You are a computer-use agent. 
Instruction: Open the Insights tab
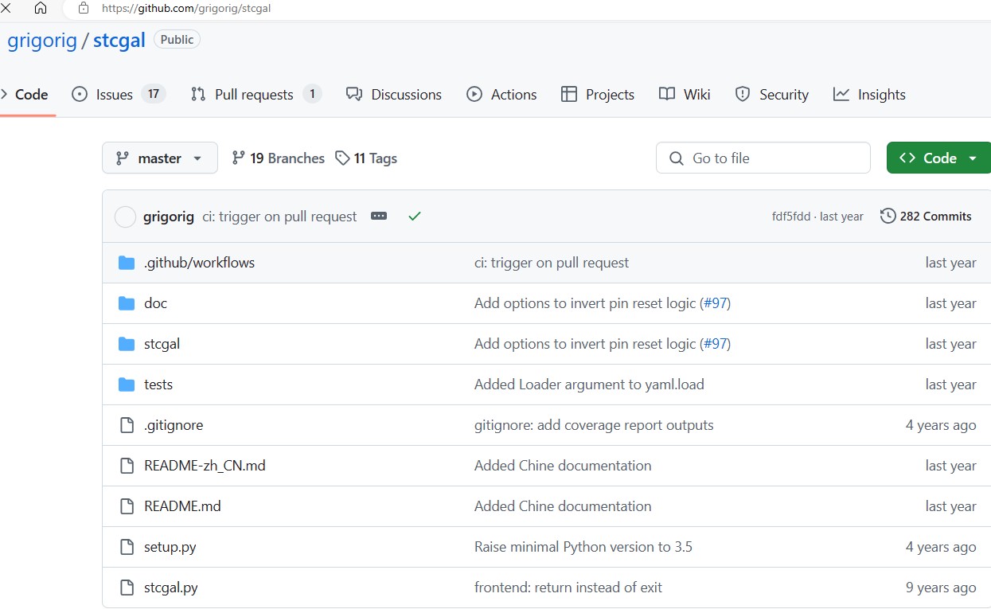coord(869,94)
